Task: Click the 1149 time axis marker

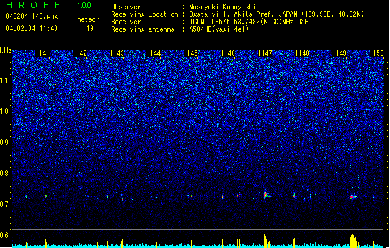Action: click(340, 53)
